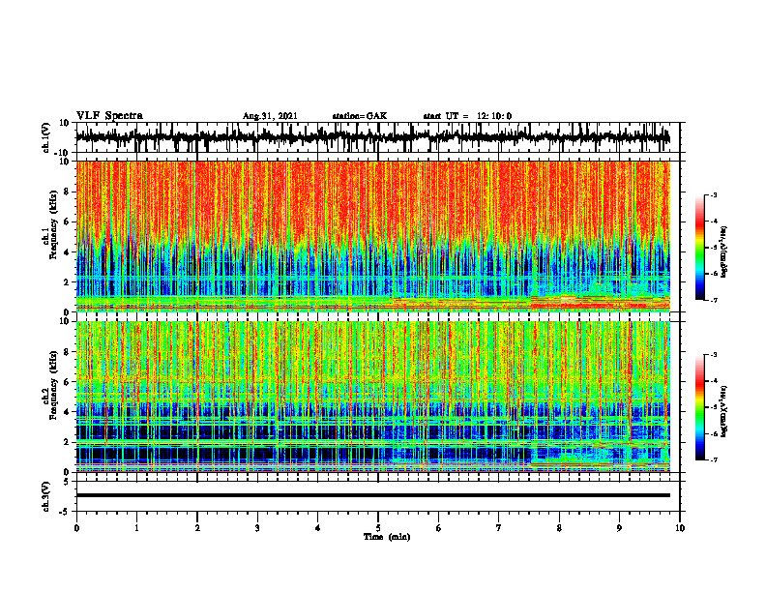Click the time axis tick label "5"
766x592 pixels.
pyautogui.click(x=378, y=528)
